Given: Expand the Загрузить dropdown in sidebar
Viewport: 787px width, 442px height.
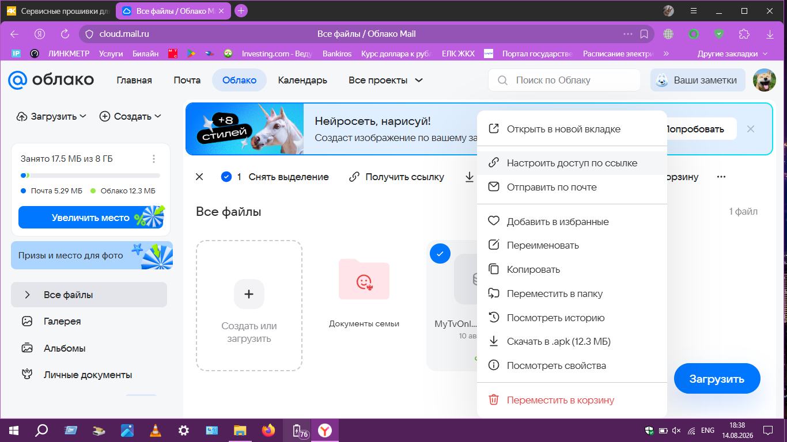Looking at the screenshot, I should click(51, 116).
